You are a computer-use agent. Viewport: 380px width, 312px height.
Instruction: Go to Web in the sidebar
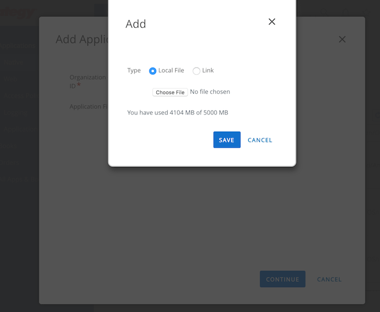click(11, 79)
